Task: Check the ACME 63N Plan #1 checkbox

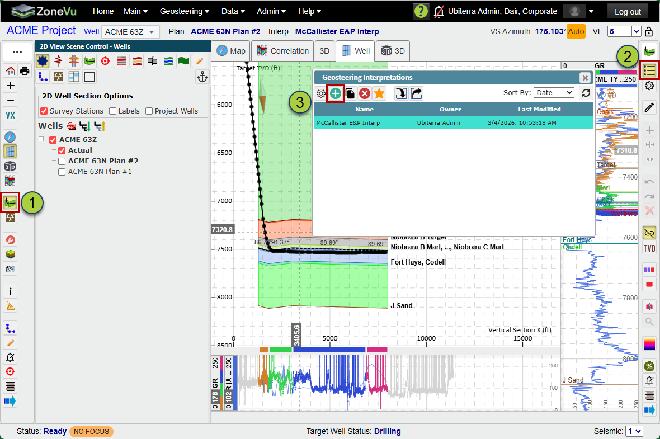Action: 62,172
